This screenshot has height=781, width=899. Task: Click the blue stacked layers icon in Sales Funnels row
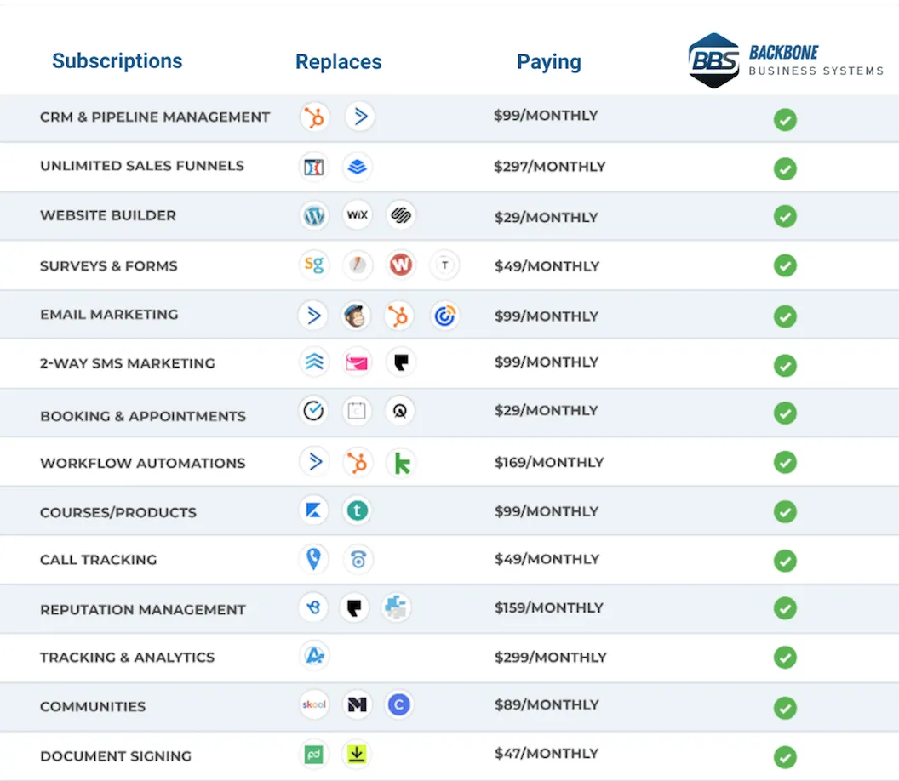(358, 168)
